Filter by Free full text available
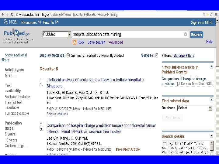The height and width of the screenshot is (164, 219). (x=14, y=105)
